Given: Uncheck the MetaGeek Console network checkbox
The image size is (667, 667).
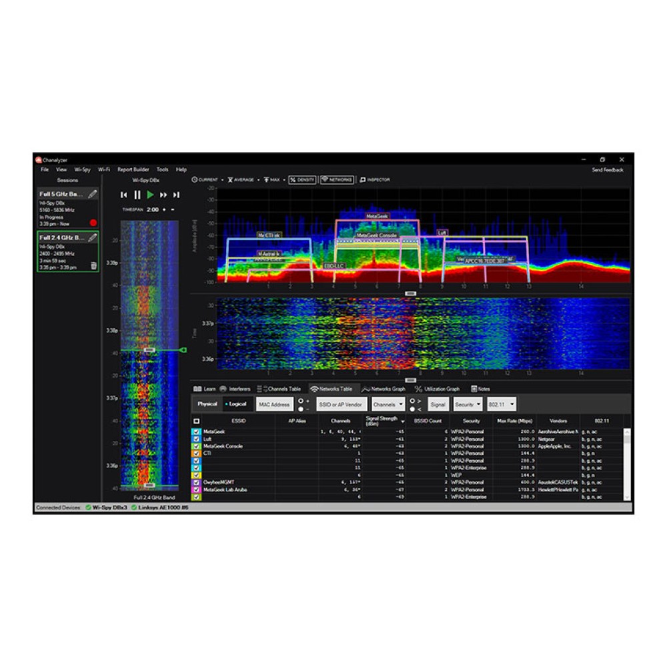Looking at the screenshot, I should (x=196, y=446).
